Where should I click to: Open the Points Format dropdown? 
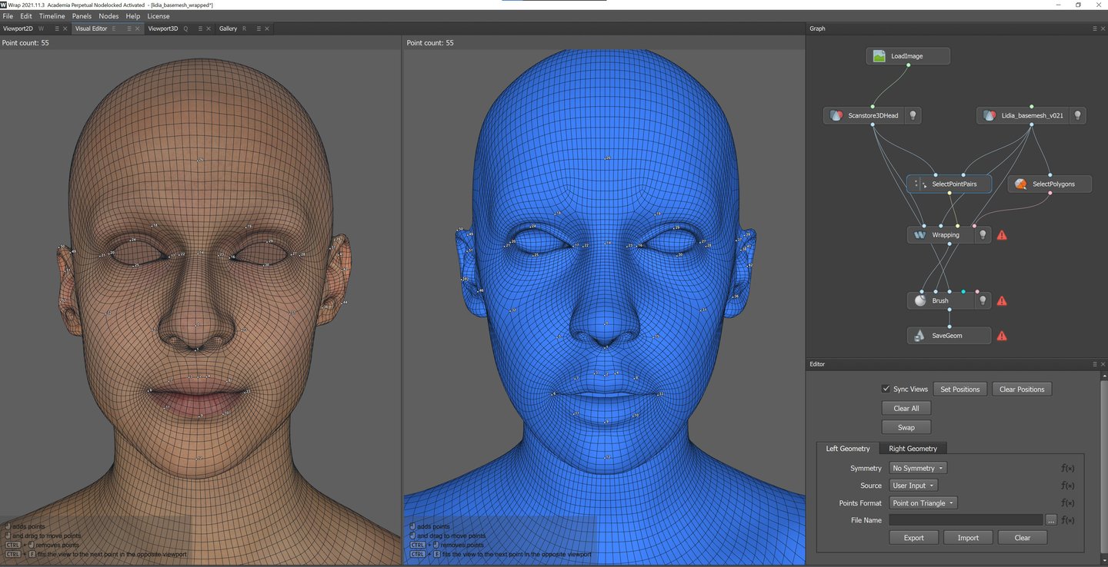(x=923, y=503)
